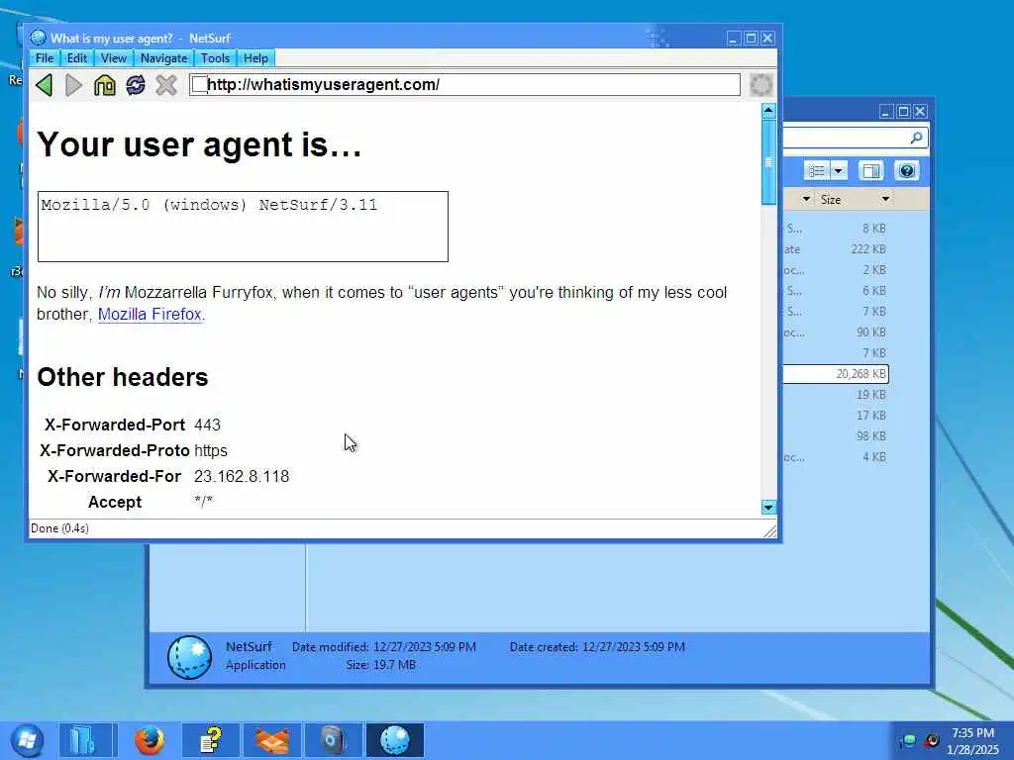
Task: Click the NetSurf globe icon in the title bar
Action: pyautogui.click(x=39, y=38)
